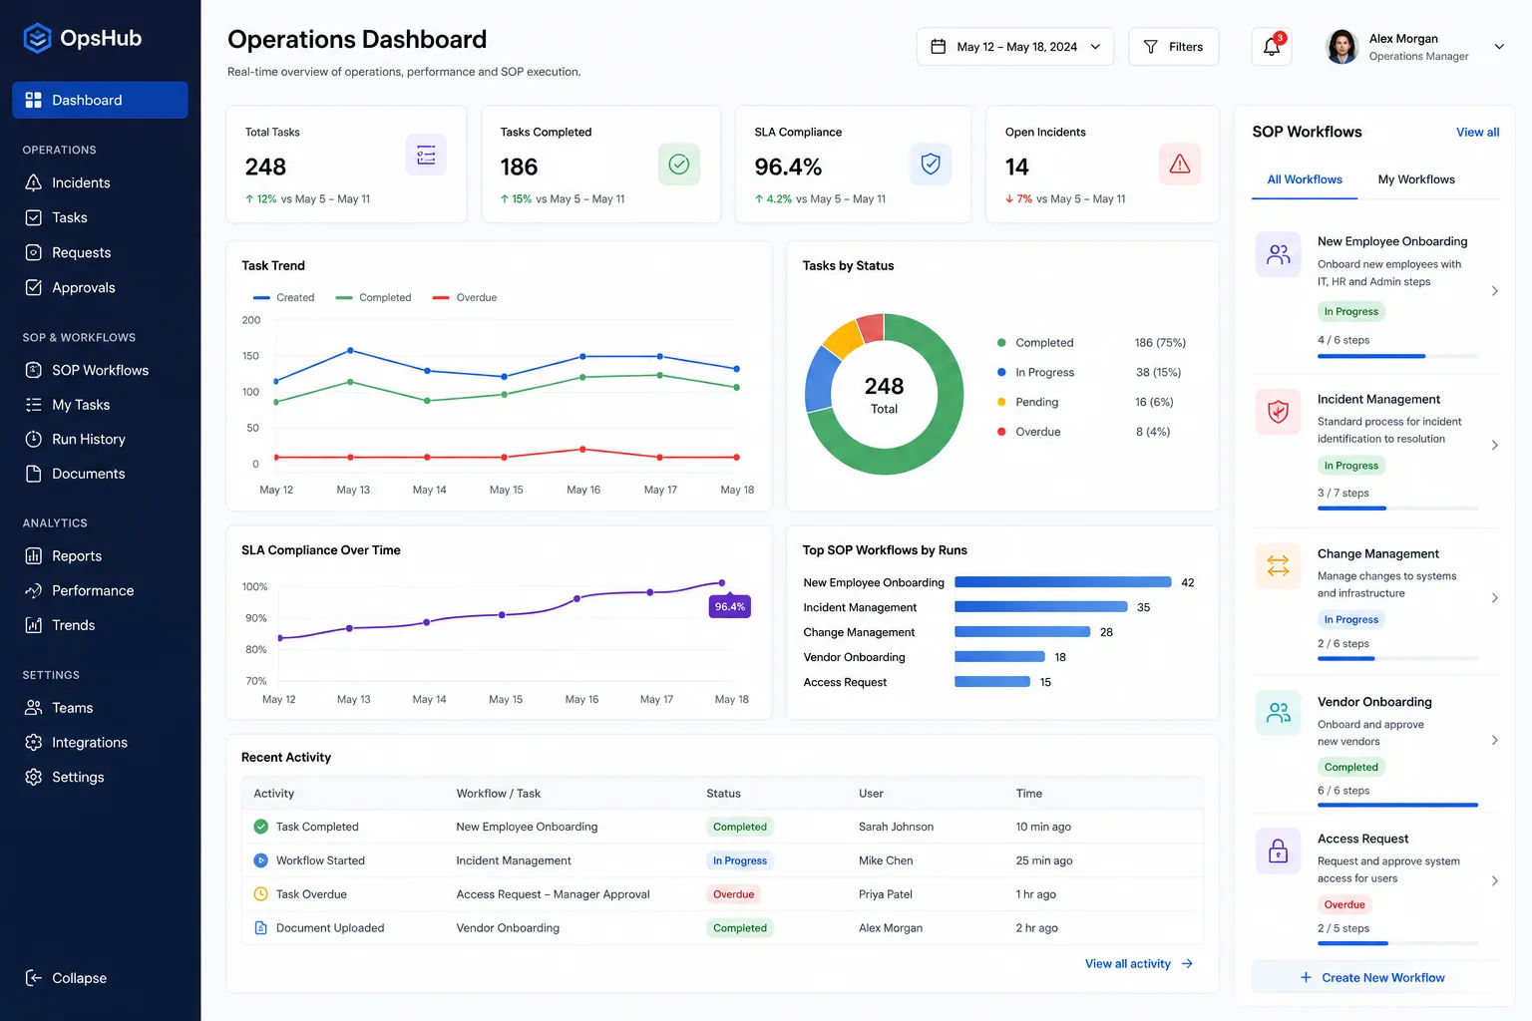Follow the View all activity link
The image size is (1532, 1021).
click(1139, 963)
